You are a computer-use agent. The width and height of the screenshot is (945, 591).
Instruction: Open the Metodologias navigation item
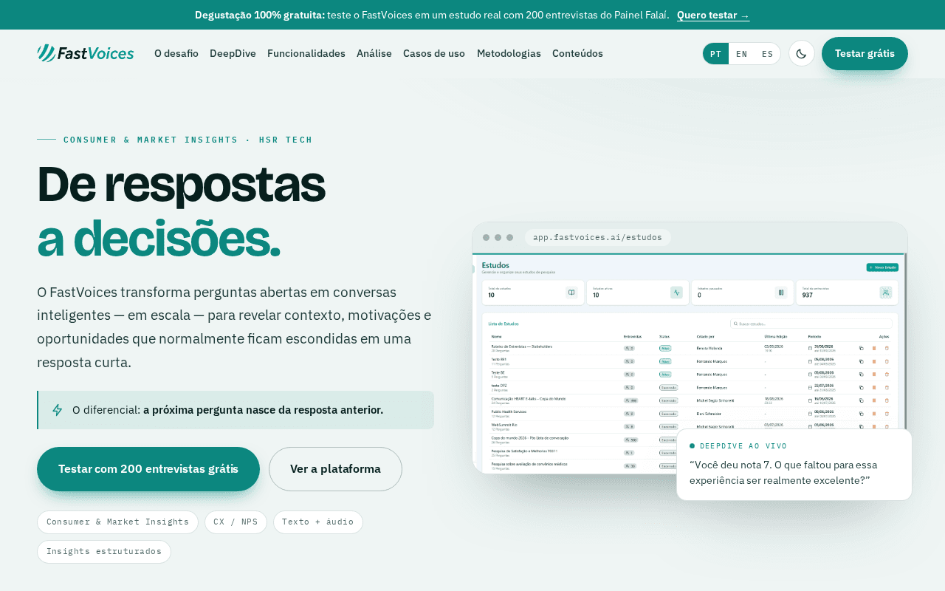click(509, 53)
